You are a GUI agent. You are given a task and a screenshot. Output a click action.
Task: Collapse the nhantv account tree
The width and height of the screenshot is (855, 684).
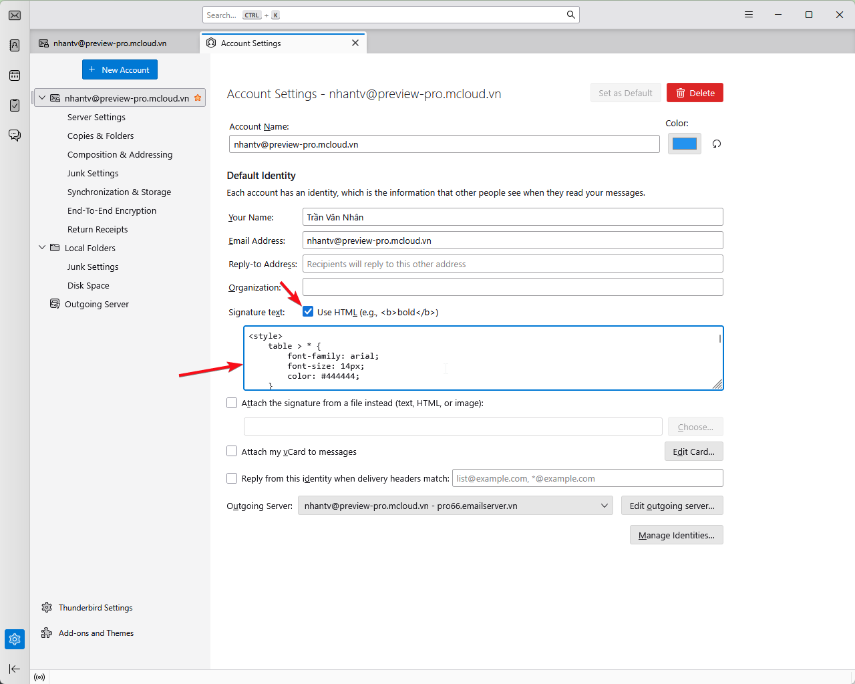point(42,98)
